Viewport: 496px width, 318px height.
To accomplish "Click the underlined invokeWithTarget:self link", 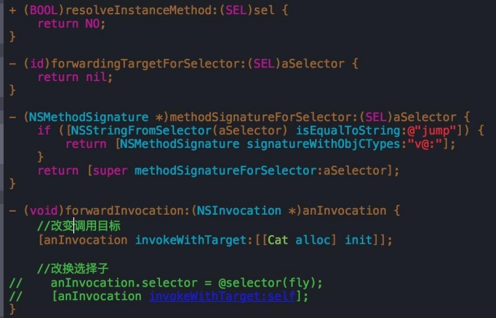I will 223,296.
